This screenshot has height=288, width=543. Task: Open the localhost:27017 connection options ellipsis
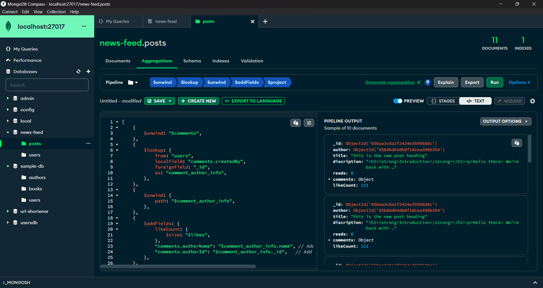click(84, 26)
